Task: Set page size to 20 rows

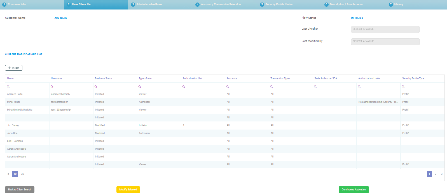Action: tap(23, 174)
